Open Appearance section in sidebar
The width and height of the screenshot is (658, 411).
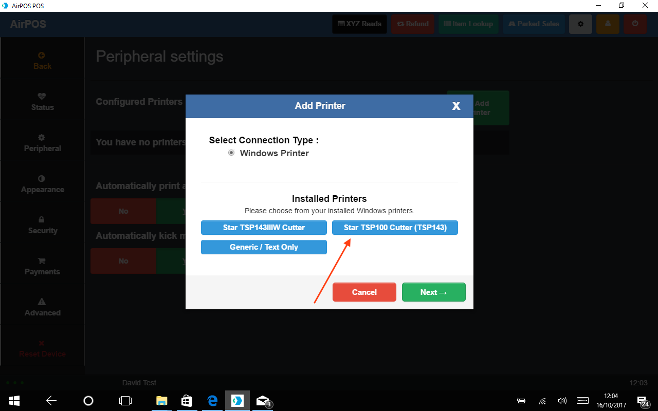(x=42, y=184)
